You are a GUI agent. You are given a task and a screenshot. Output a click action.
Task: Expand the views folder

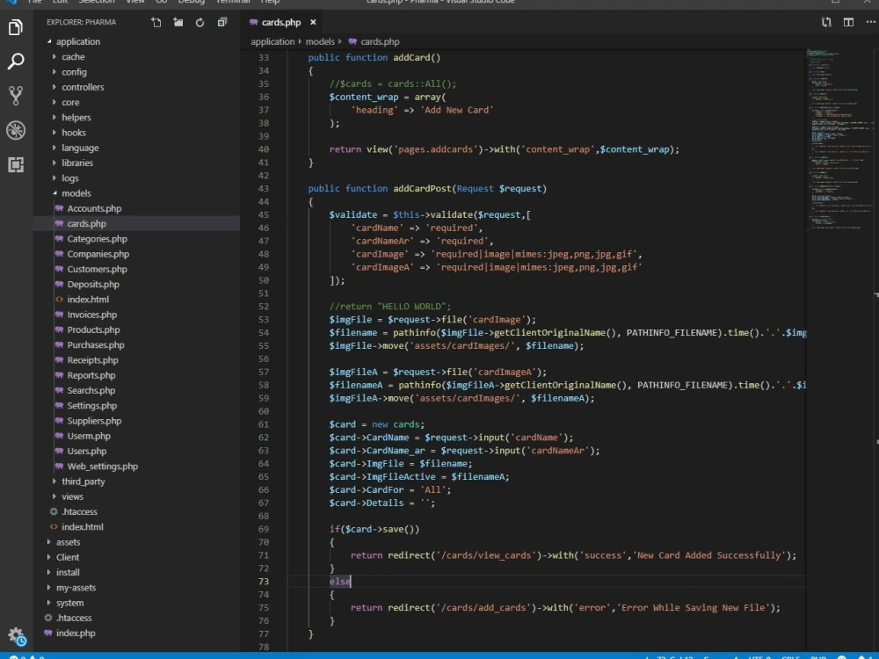[x=72, y=496]
